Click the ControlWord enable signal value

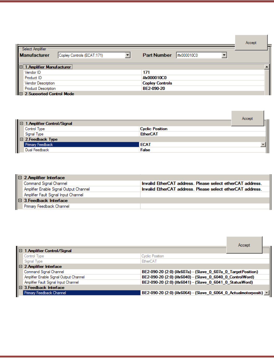(198, 277)
